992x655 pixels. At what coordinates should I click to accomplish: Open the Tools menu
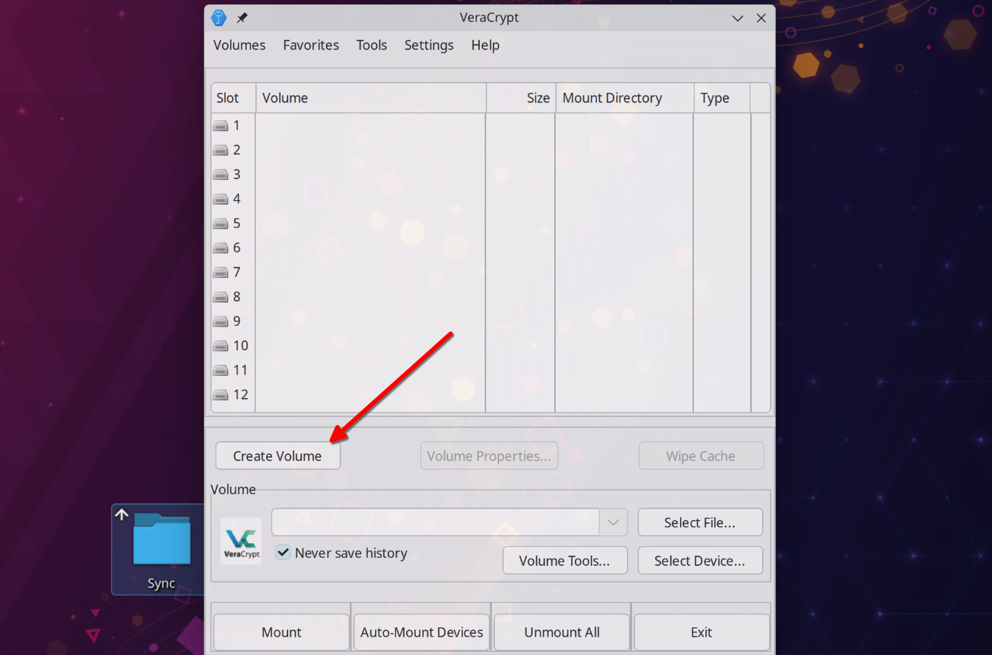(x=371, y=45)
